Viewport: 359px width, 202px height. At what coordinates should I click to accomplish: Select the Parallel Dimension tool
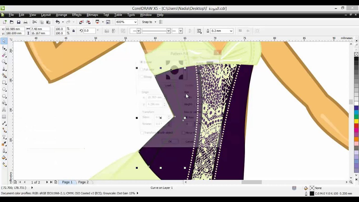tap(4, 123)
